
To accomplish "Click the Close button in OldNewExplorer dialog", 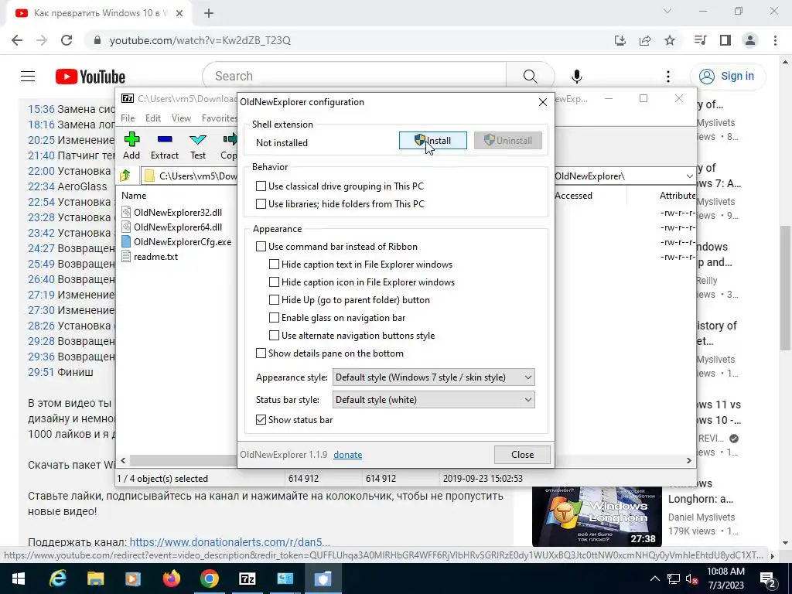I will point(522,455).
